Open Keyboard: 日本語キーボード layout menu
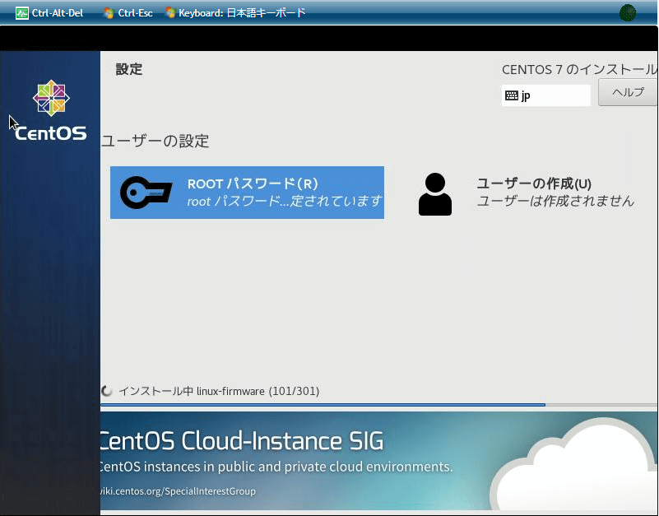 235,13
